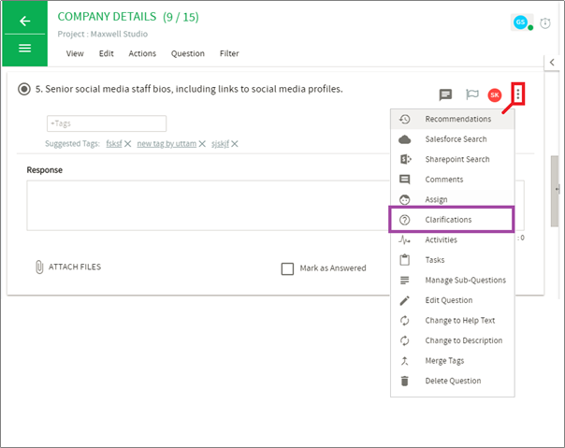Screen dimensions: 565x448
Task: Select Assign menu entry
Action: (452, 199)
